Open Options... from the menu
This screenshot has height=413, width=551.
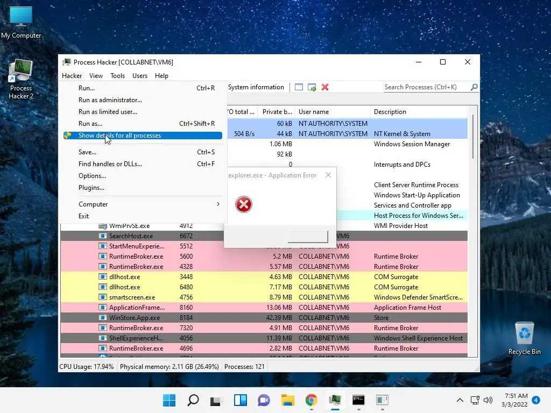click(143, 176)
